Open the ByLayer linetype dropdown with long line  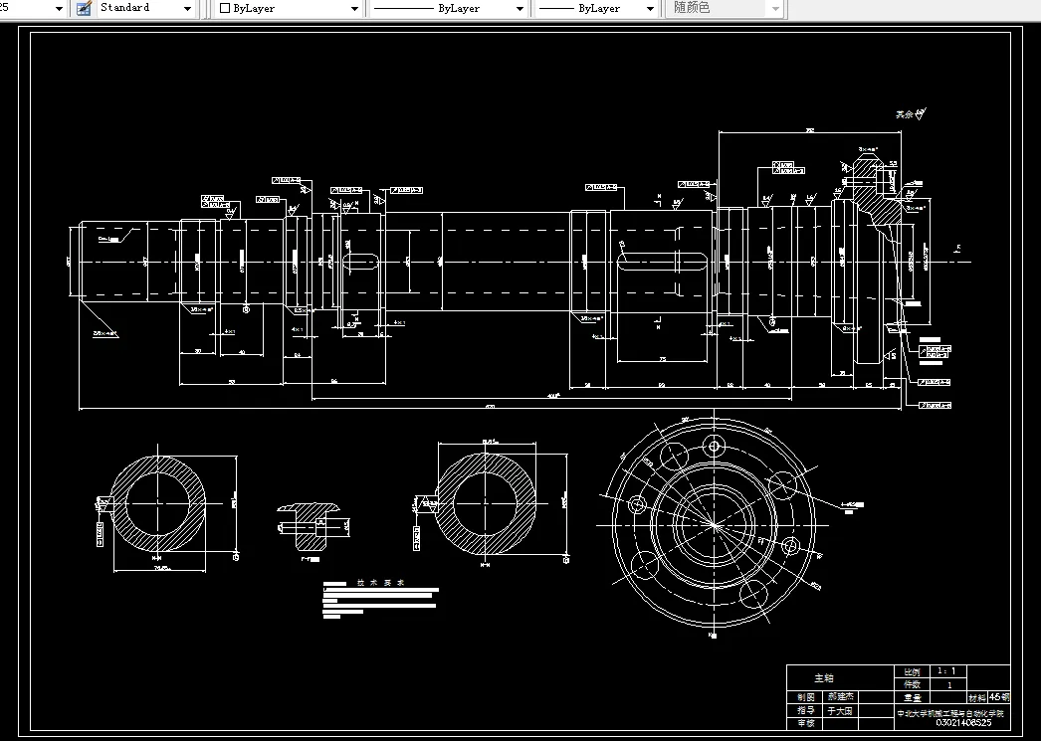tap(448, 9)
